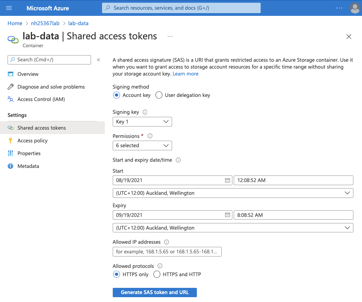
Task: Open the hamburger portal menu
Action: pyautogui.click(x=9, y=8)
